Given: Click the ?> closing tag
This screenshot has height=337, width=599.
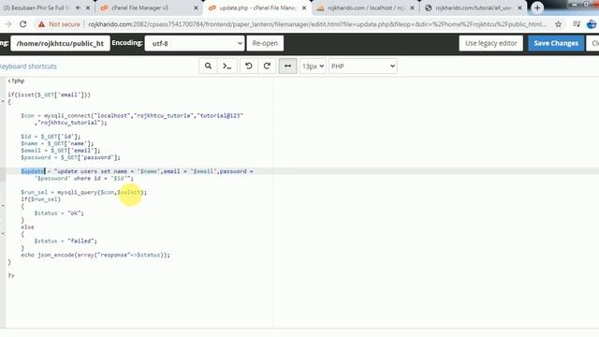Looking at the screenshot, I should [x=11, y=275].
